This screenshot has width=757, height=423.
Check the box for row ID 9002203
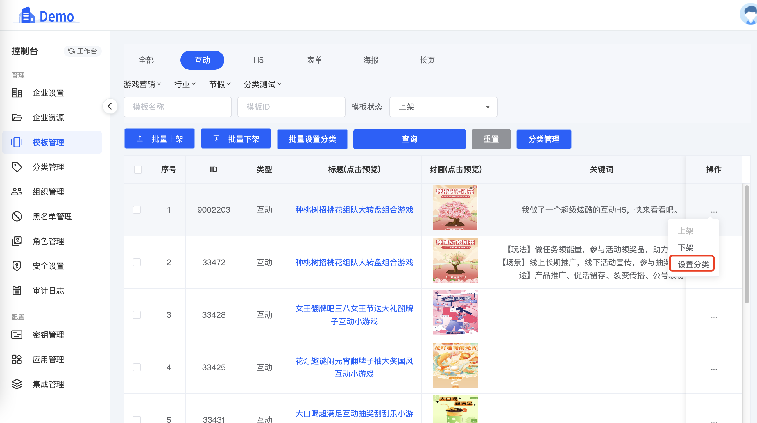[x=137, y=210]
